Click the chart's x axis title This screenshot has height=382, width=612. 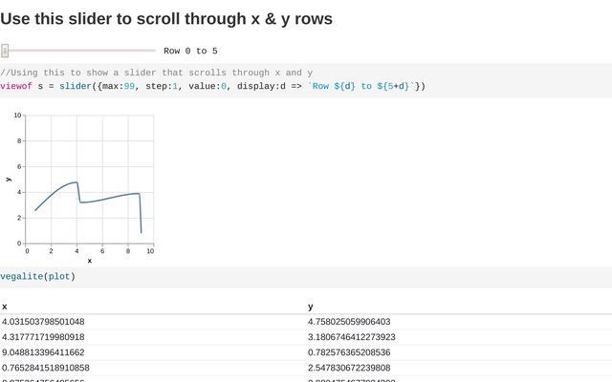click(x=90, y=260)
